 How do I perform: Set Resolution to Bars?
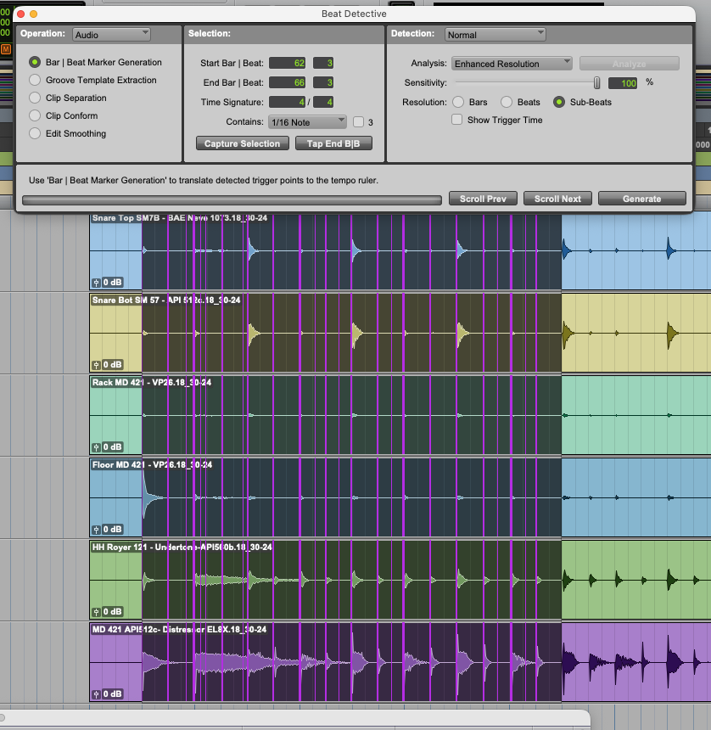(x=458, y=102)
